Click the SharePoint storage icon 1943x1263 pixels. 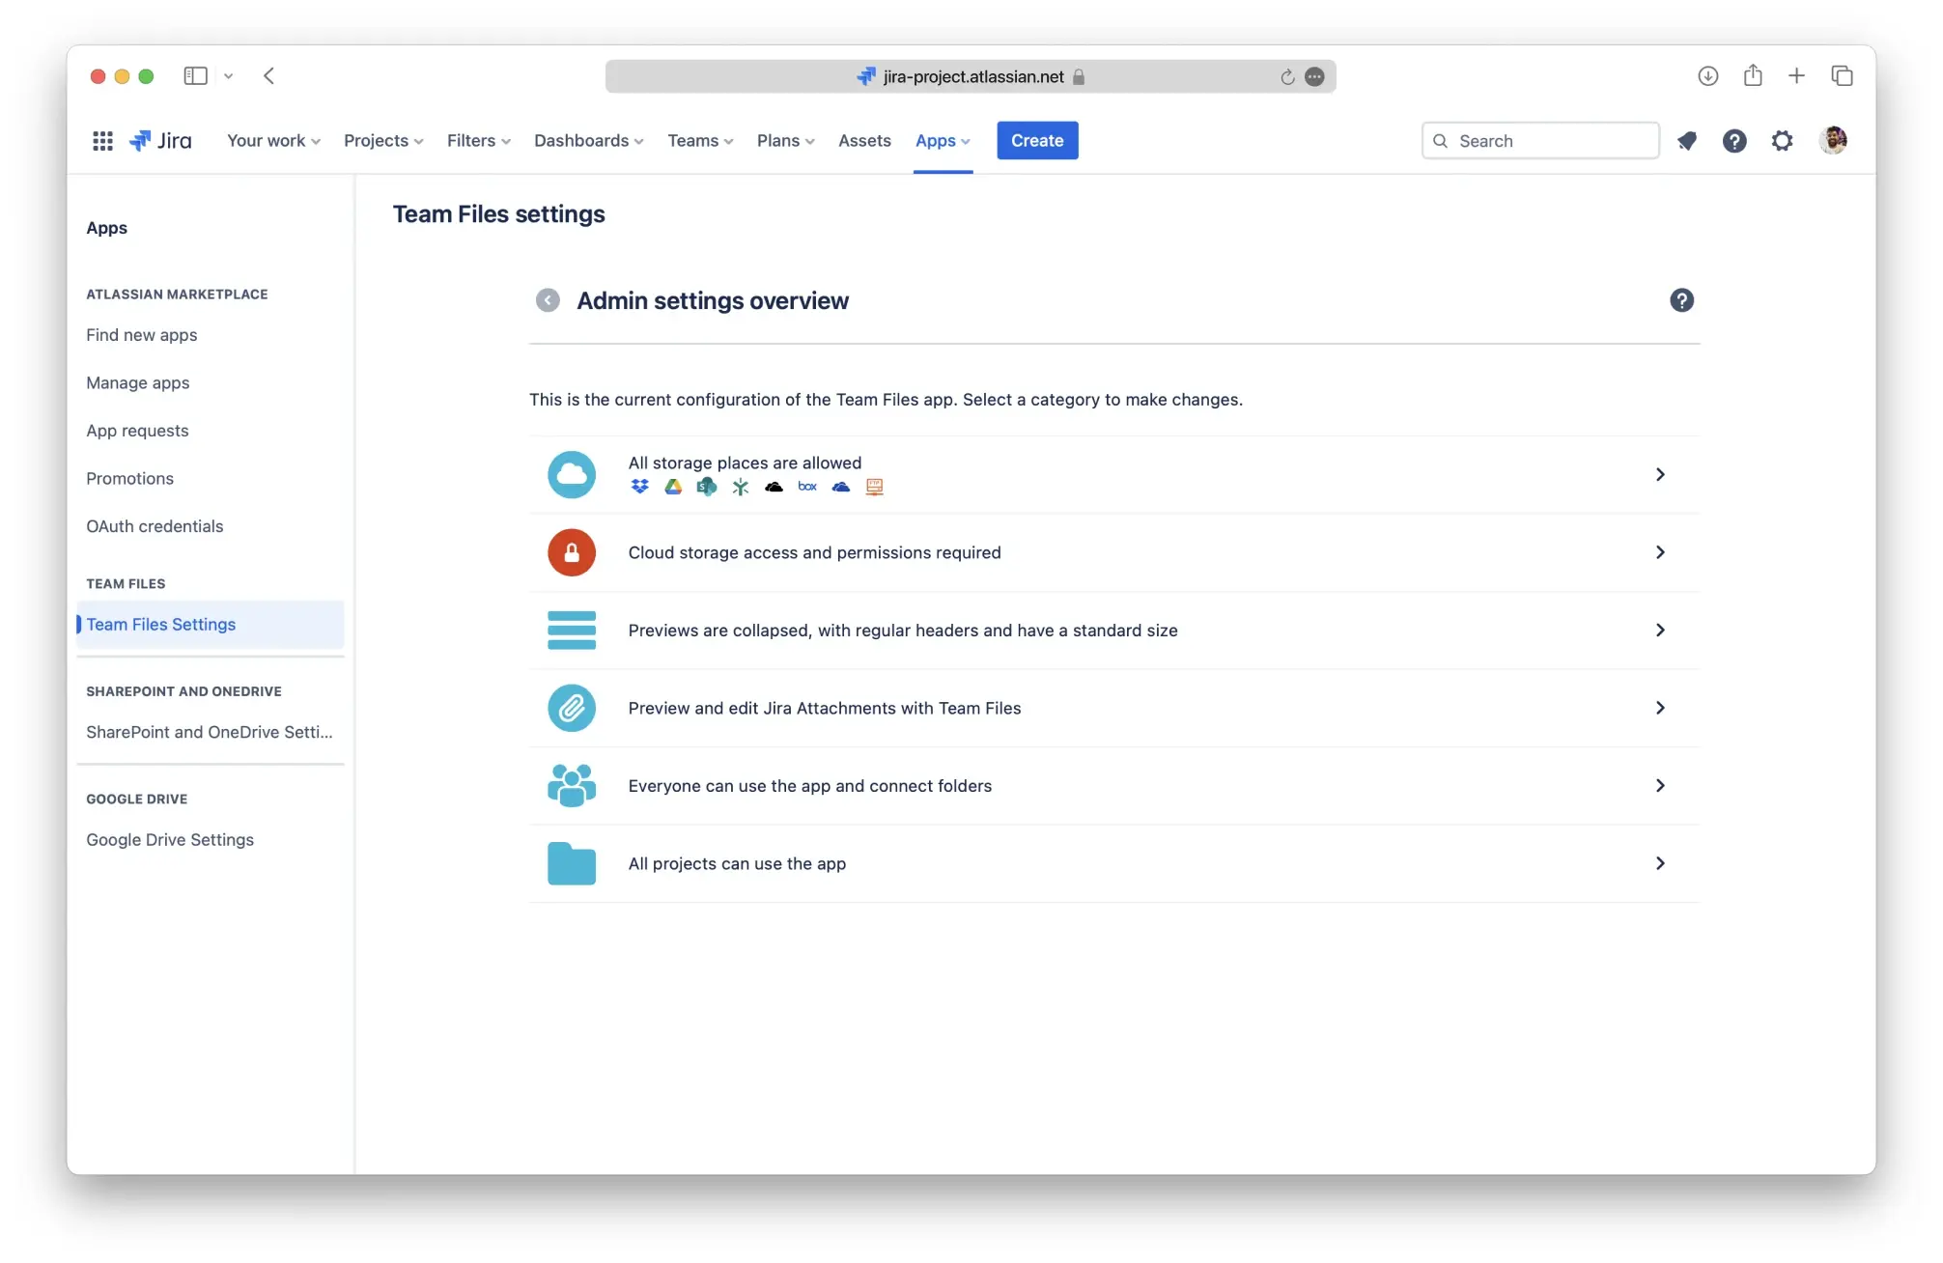[707, 487]
